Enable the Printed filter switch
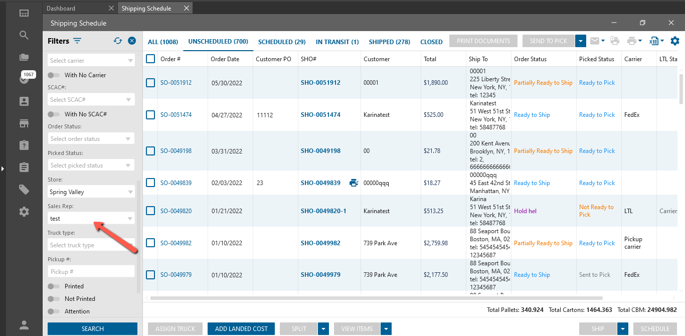The height and width of the screenshot is (336, 685). [x=53, y=286]
